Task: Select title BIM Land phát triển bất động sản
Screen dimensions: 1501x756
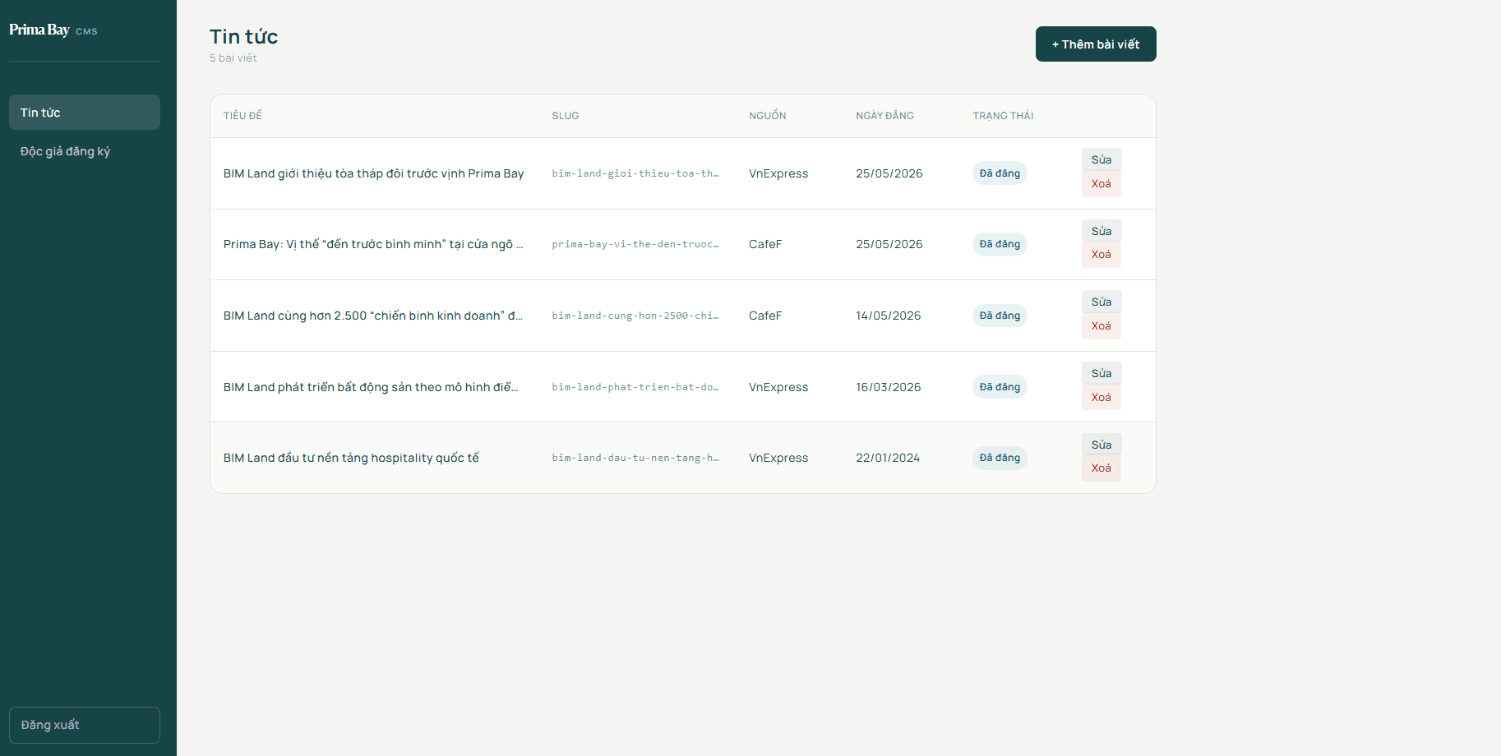Action: [371, 387]
